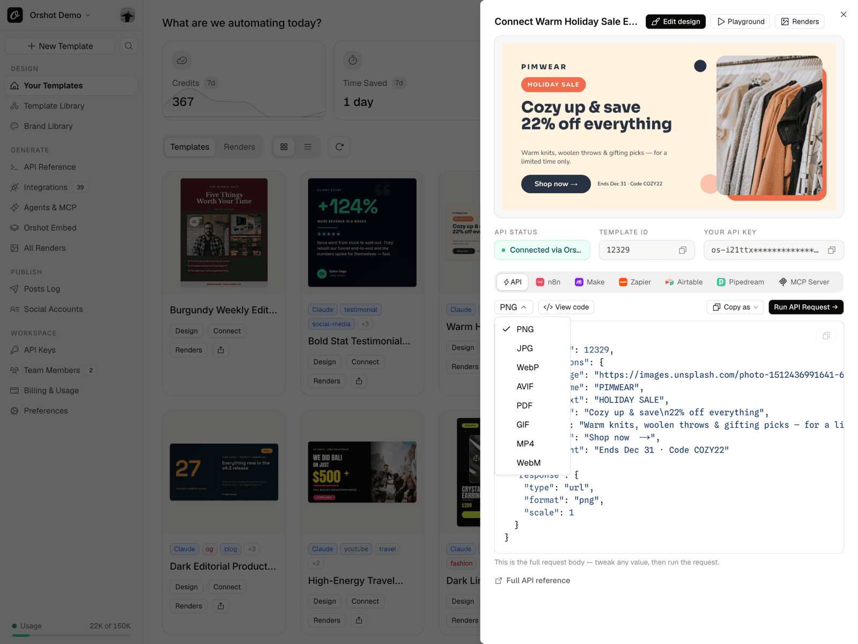858x644 pixels.
Task: Select GIF output format
Action: tap(532, 425)
